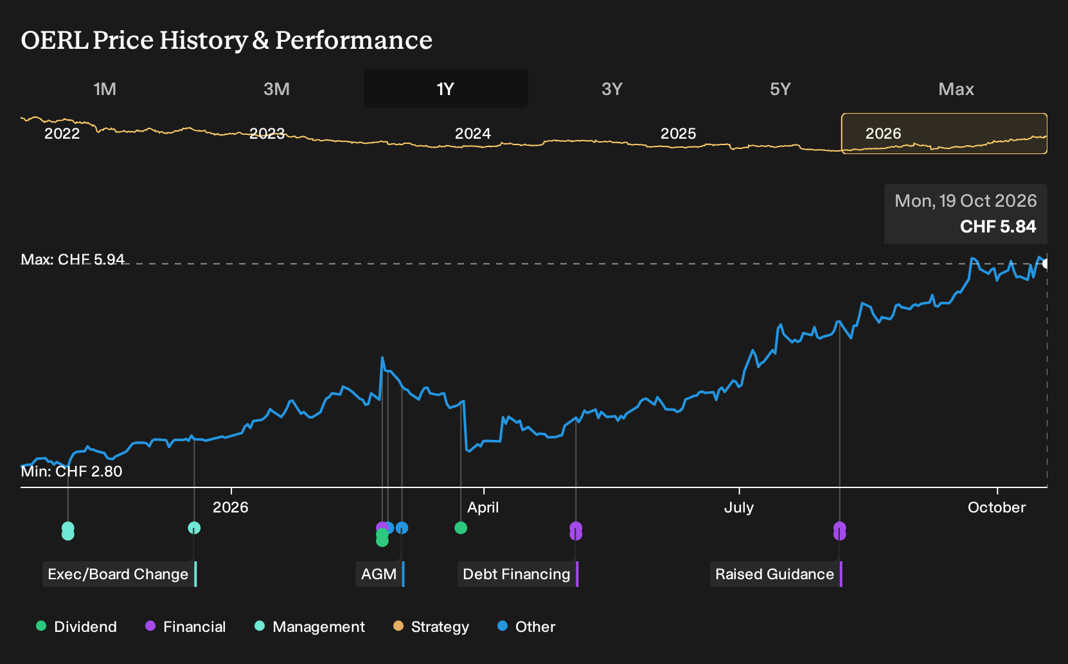
Task: Click the "Min: CHF 2.80" label
Action: click(x=71, y=471)
